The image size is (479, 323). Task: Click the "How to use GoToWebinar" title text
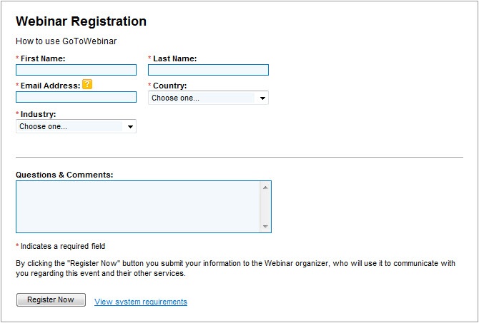66,41
